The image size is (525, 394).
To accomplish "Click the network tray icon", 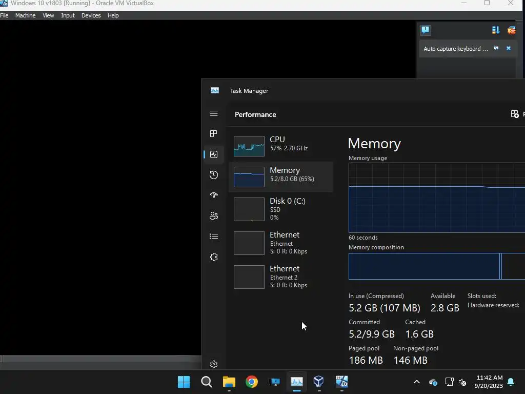I will (449, 382).
